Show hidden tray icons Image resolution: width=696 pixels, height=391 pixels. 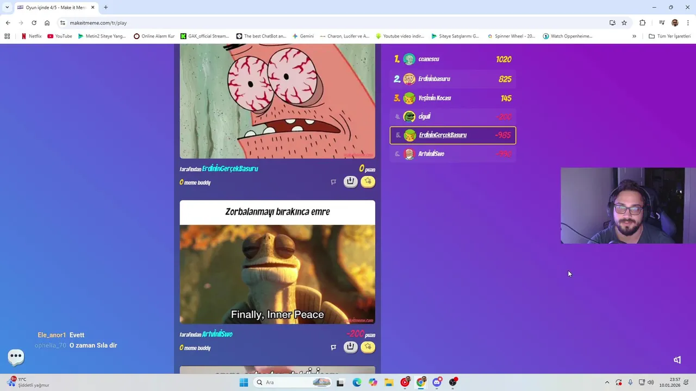click(607, 382)
